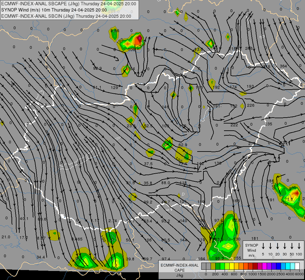This screenshot has width=305, height=280.
Task: Click the SBCAPE title line at top
Action: tap(69, 4)
